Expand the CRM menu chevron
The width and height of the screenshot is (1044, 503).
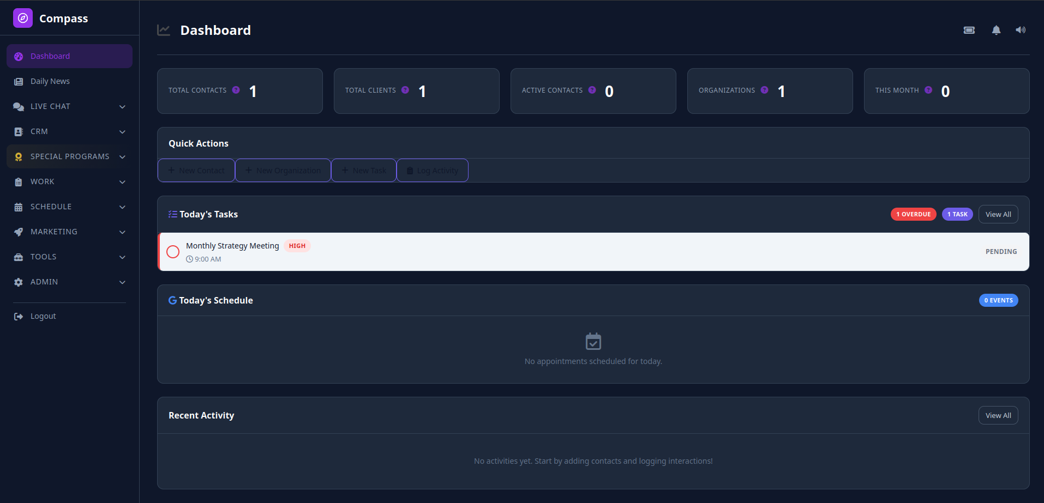pos(122,131)
